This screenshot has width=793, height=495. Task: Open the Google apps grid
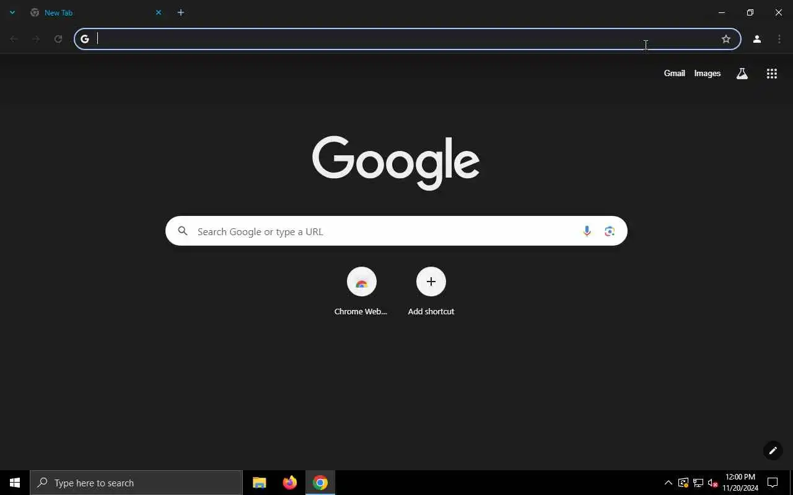point(772,74)
